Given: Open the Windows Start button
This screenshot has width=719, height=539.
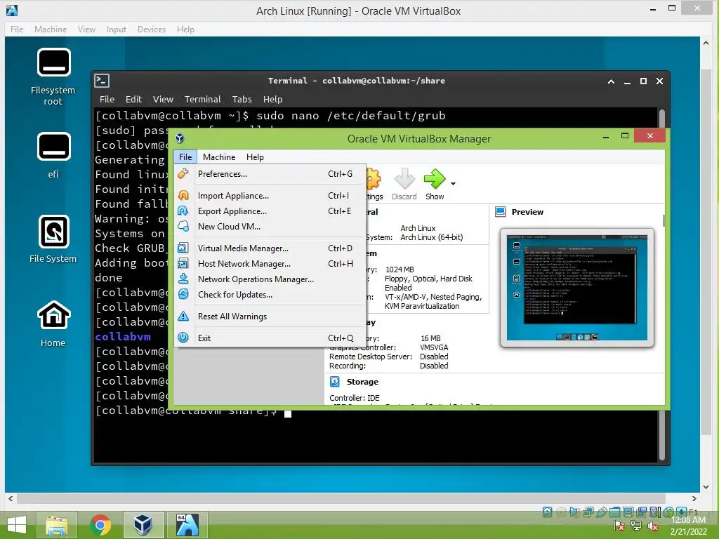Looking at the screenshot, I should 17,525.
